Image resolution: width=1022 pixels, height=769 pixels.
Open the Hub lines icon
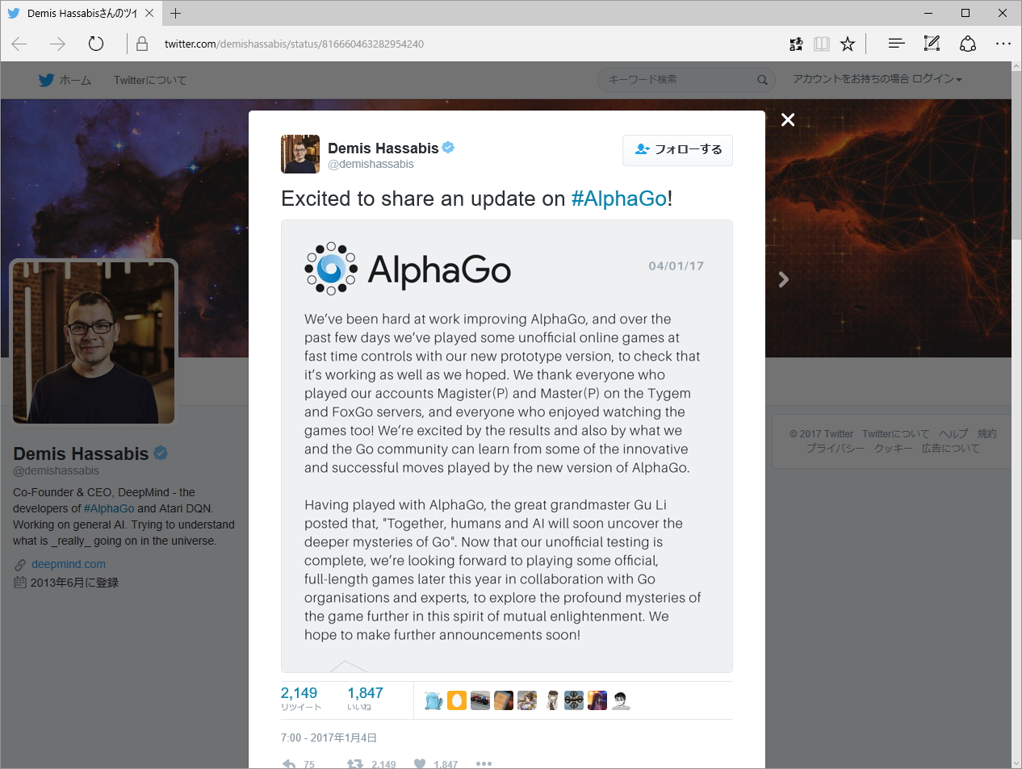point(896,44)
